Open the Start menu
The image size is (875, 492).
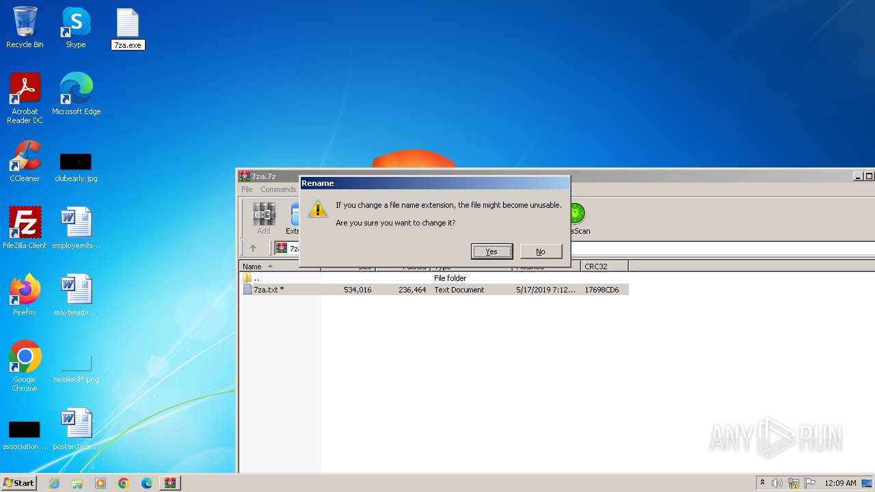[x=19, y=482]
